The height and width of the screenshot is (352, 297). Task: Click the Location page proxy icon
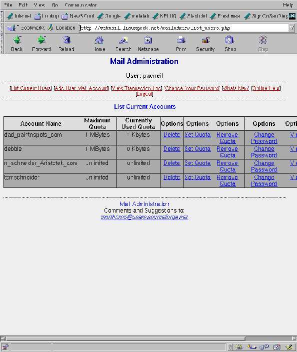pos(50,28)
